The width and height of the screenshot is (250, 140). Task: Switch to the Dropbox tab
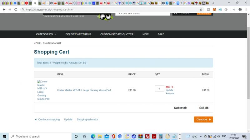point(178,3)
